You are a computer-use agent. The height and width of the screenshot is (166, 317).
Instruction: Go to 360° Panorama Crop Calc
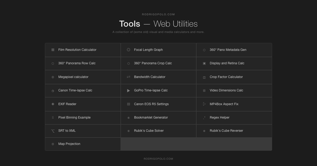tap(158, 64)
